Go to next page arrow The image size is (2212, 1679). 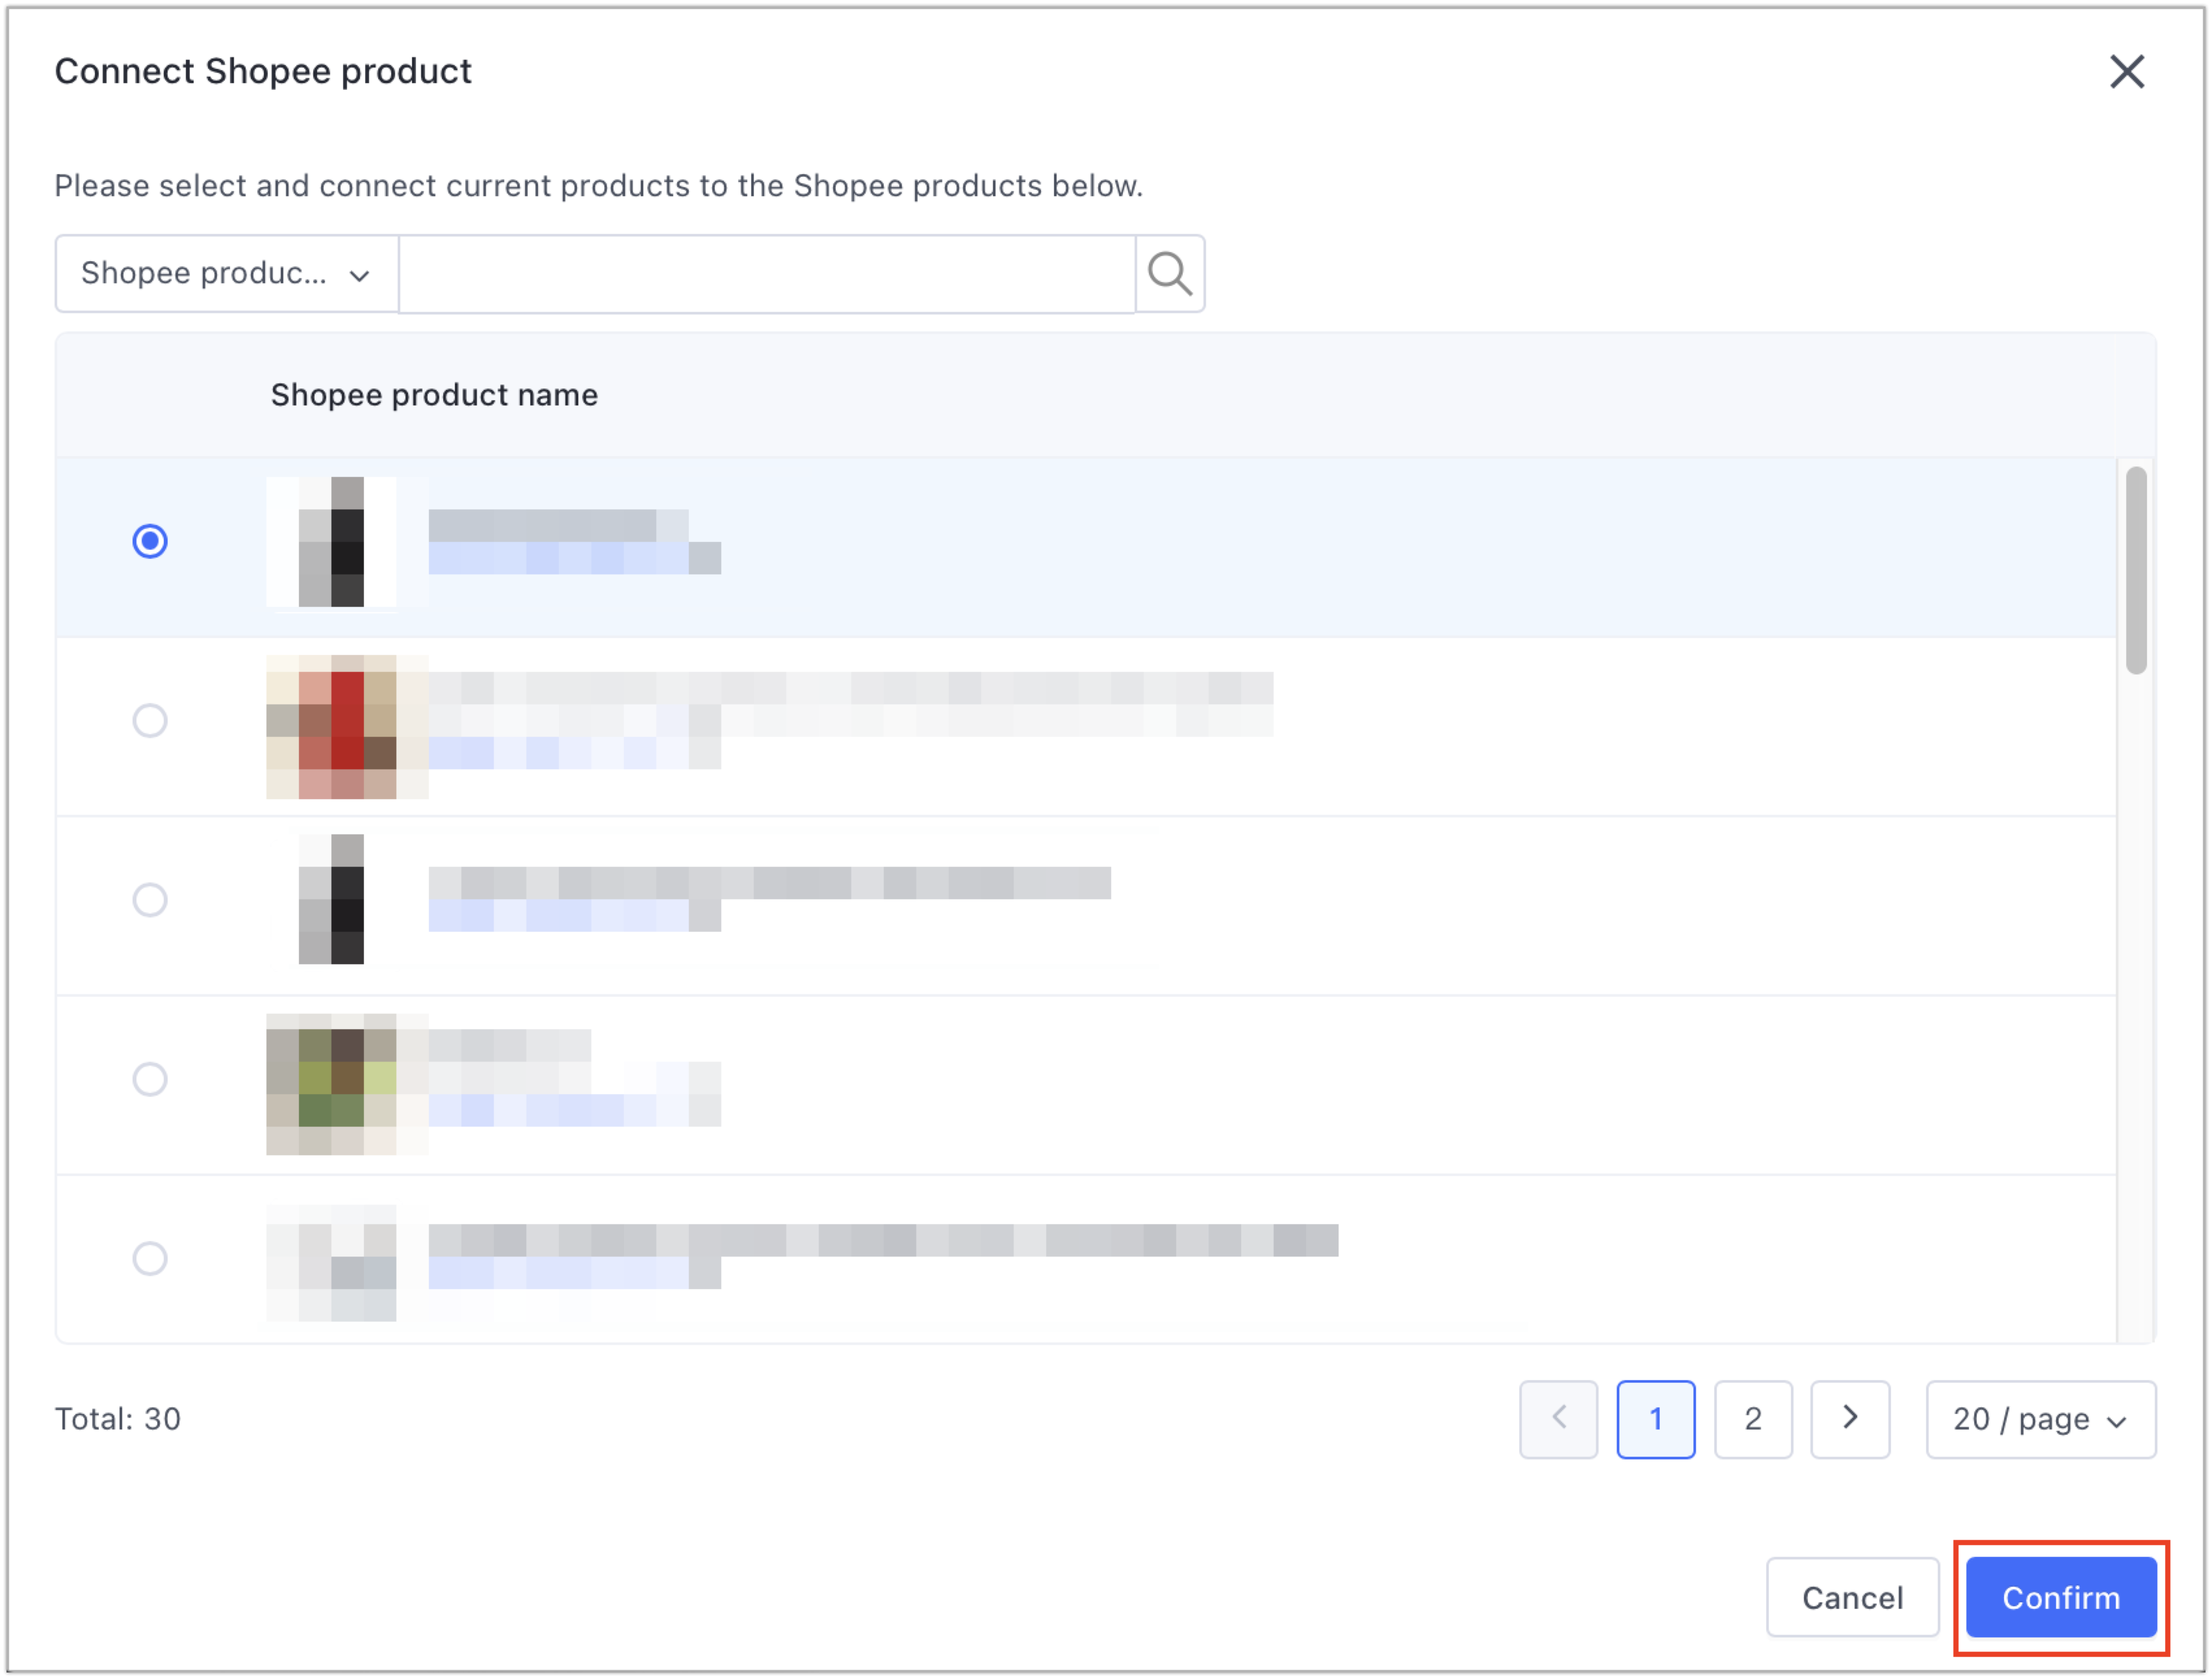1850,1418
